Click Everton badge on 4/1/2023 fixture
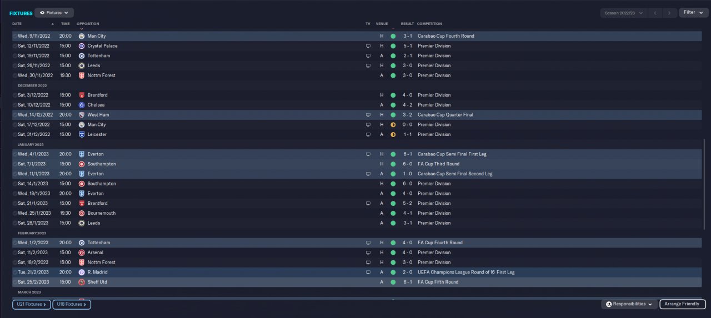 tap(82, 154)
